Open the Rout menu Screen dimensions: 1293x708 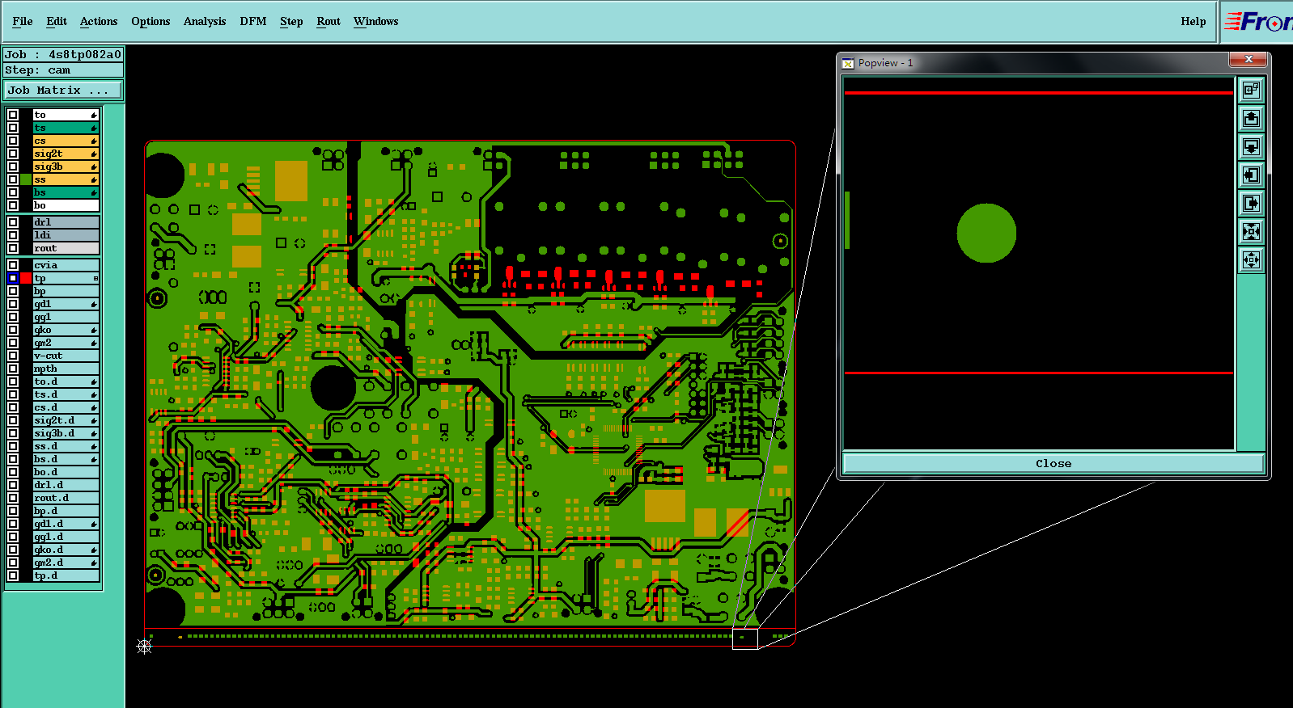pos(329,22)
